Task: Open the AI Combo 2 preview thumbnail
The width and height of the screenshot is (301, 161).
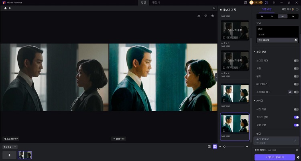Action: [x=235, y=31]
